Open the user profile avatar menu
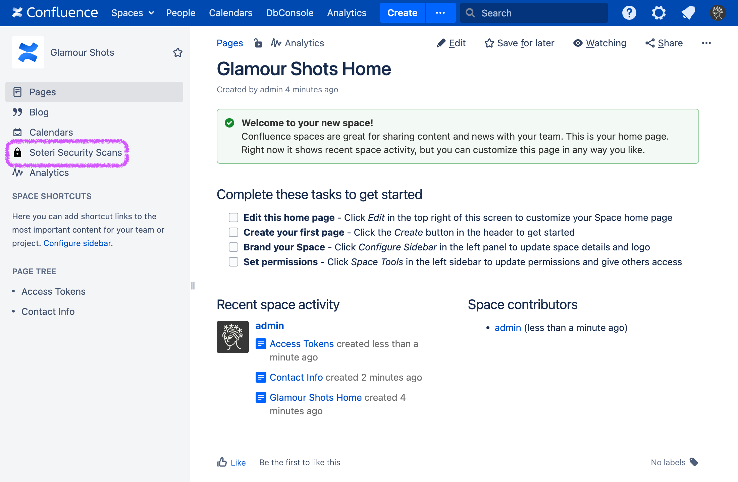Viewport: 738px width, 482px height. point(718,13)
